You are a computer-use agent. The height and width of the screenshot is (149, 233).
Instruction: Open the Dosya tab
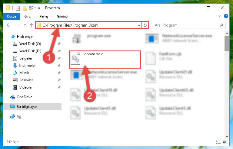pos(12,16)
